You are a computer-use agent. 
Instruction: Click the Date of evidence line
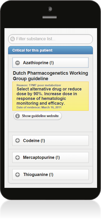click(39, 107)
